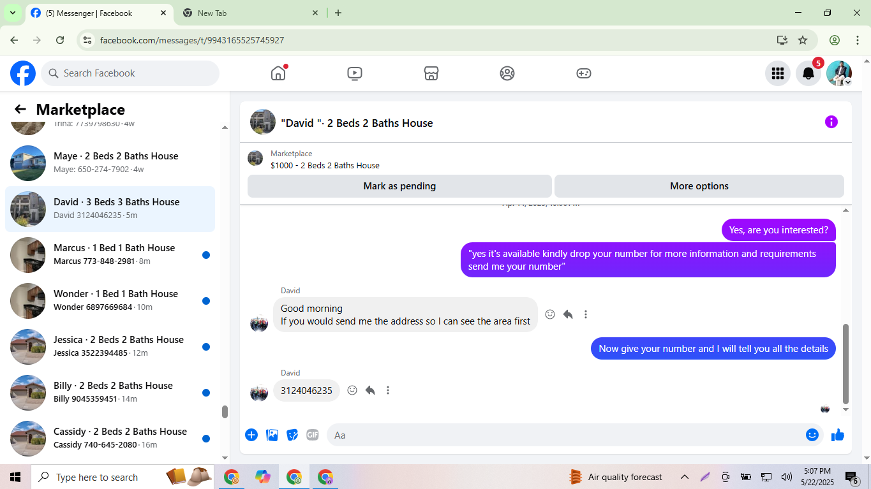Open the Air quality forecast widget

click(x=616, y=477)
